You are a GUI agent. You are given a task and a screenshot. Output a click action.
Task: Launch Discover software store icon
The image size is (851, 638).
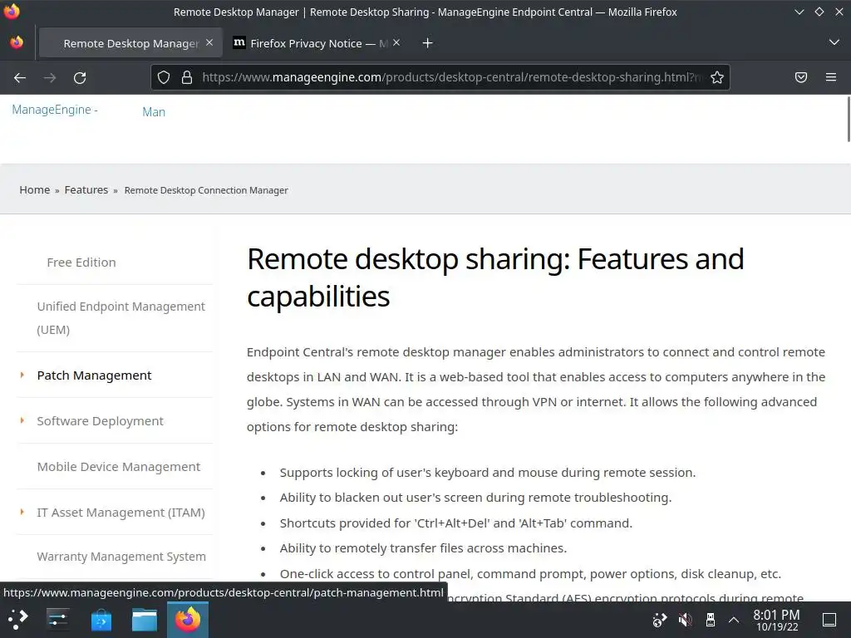pyautogui.click(x=101, y=620)
